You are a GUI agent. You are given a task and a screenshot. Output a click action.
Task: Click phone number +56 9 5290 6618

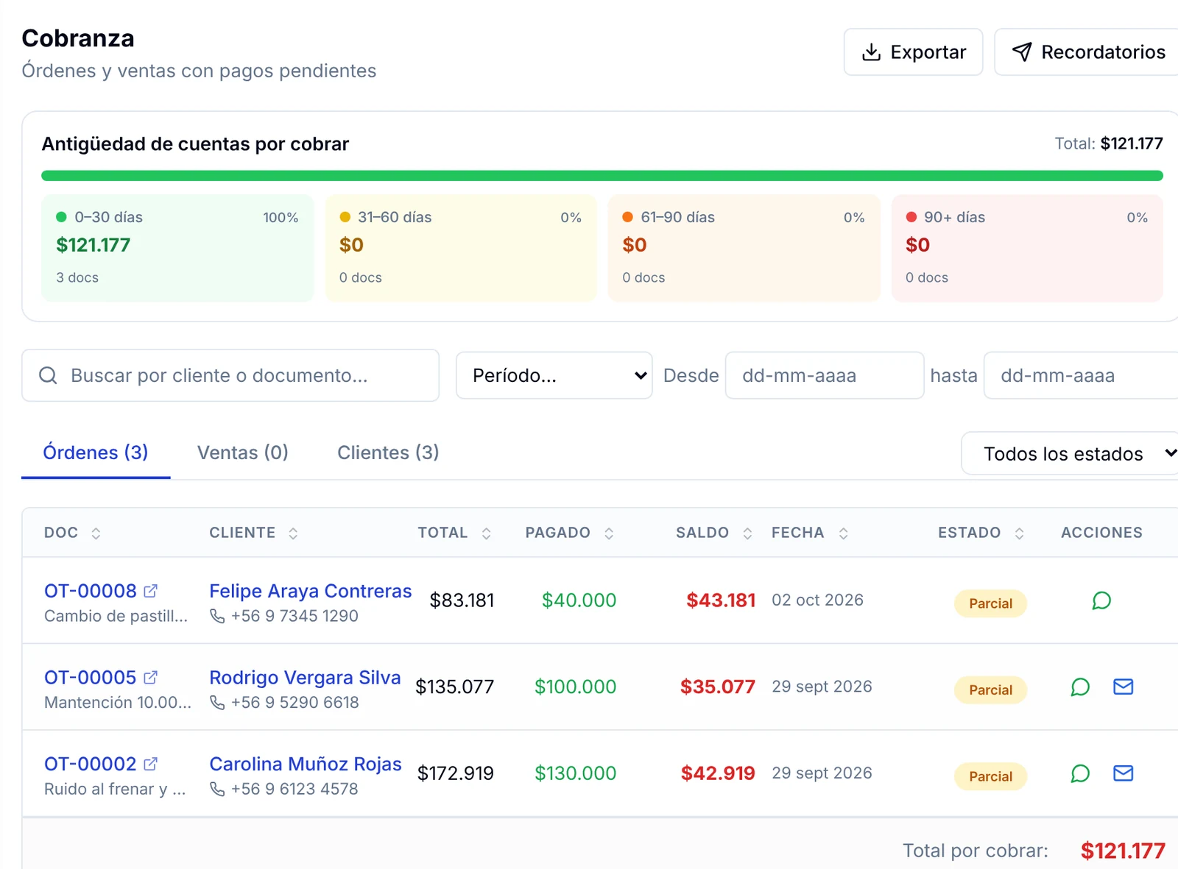pyautogui.click(x=294, y=703)
